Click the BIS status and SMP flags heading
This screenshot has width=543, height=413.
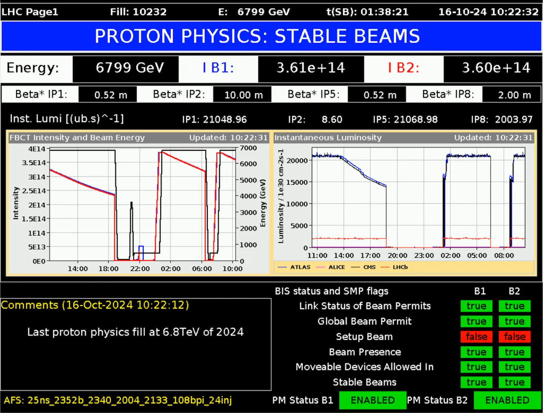click(331, 291)
